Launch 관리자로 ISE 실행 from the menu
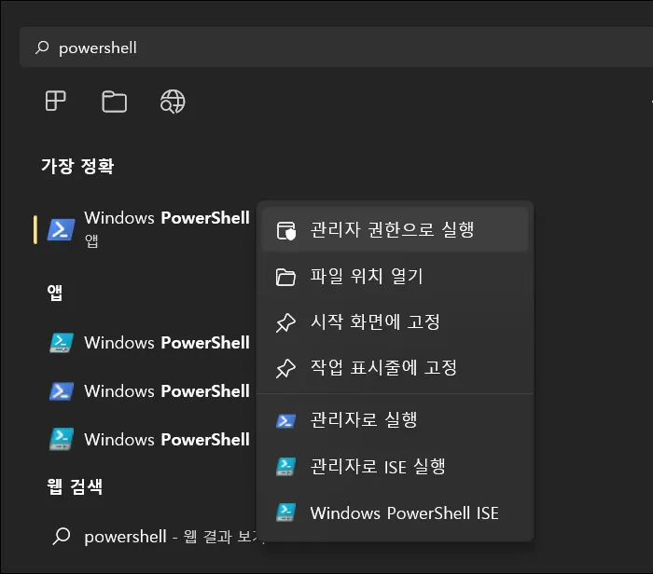Image resolution: width=653 pixels, height=574 pixels. click(396, 467)
